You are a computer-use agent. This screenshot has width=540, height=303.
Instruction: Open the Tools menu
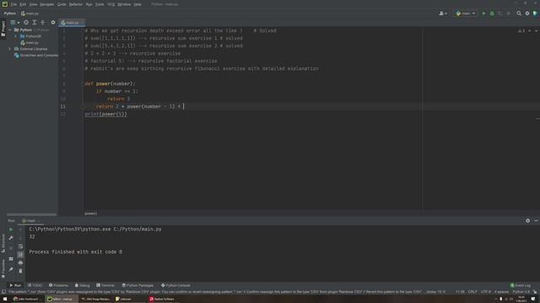pyautogui.click(x=100, y=4)
